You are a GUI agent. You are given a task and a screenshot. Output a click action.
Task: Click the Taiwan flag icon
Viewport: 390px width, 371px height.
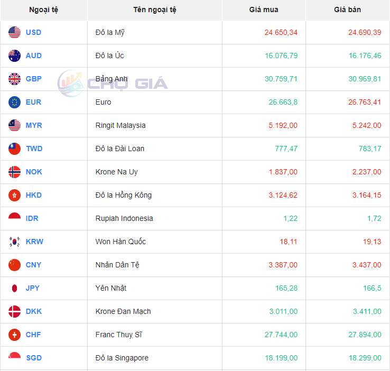click(14, 149)
